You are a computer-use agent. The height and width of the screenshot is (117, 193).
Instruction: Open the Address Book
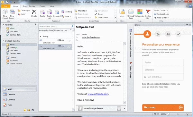161,14
